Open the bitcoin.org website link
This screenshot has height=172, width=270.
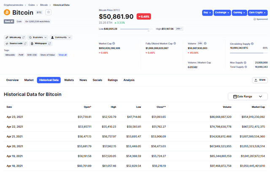(15, 37)
